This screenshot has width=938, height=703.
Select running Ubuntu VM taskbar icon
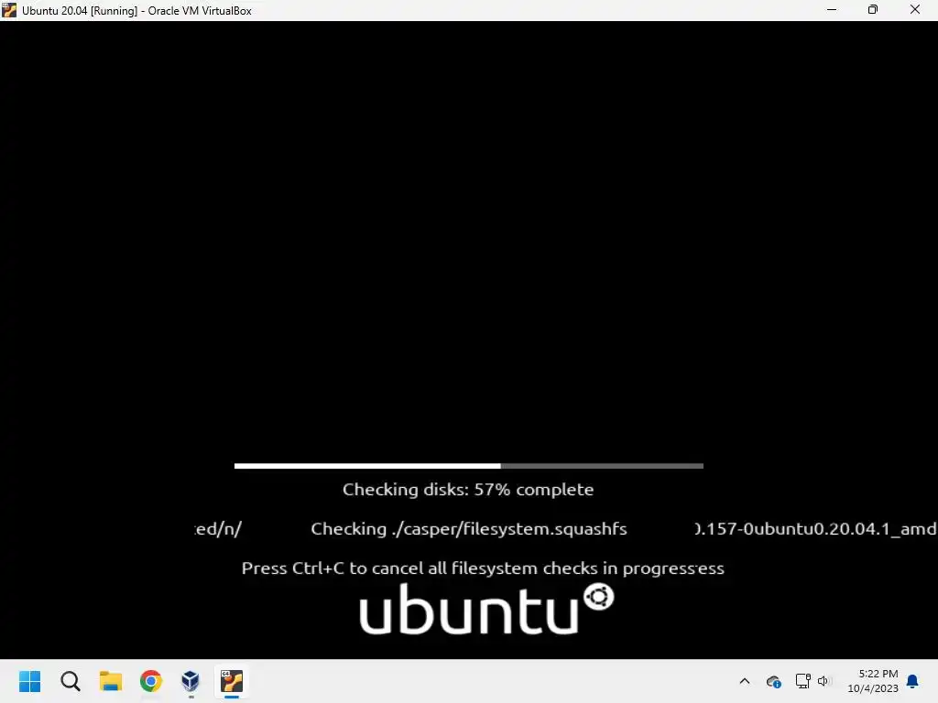click(232, 681)
